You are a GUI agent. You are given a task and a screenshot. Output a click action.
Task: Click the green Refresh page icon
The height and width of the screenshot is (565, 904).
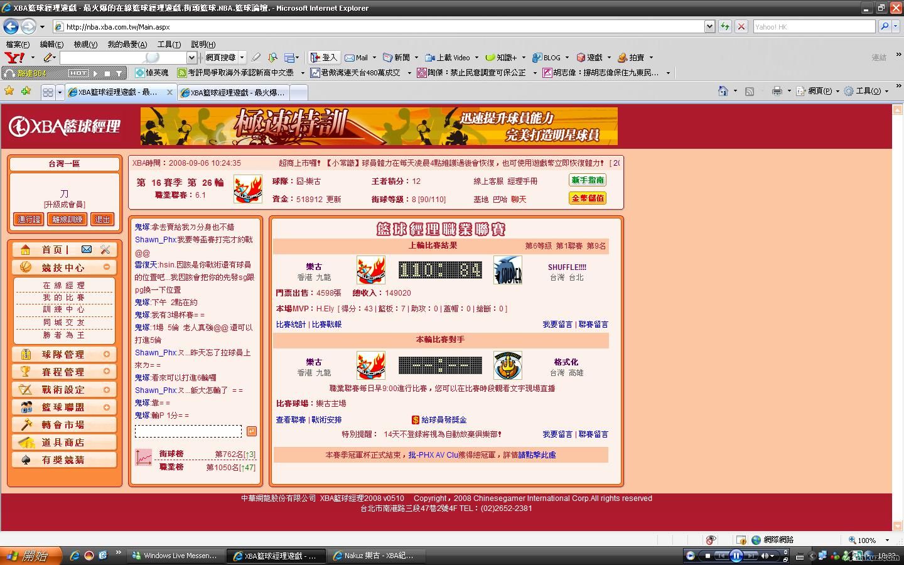tap(725, 26)
